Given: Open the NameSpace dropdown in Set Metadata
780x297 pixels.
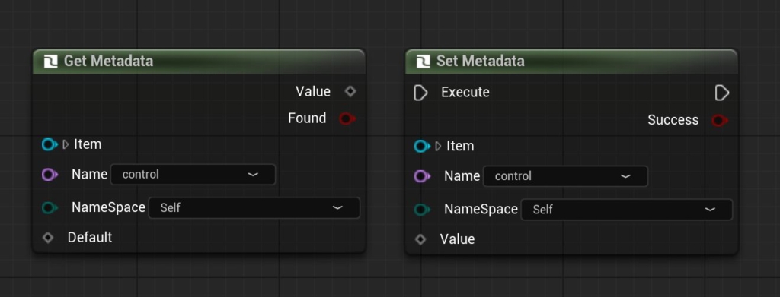Looking at the screenshot, I should coord(627,210).
